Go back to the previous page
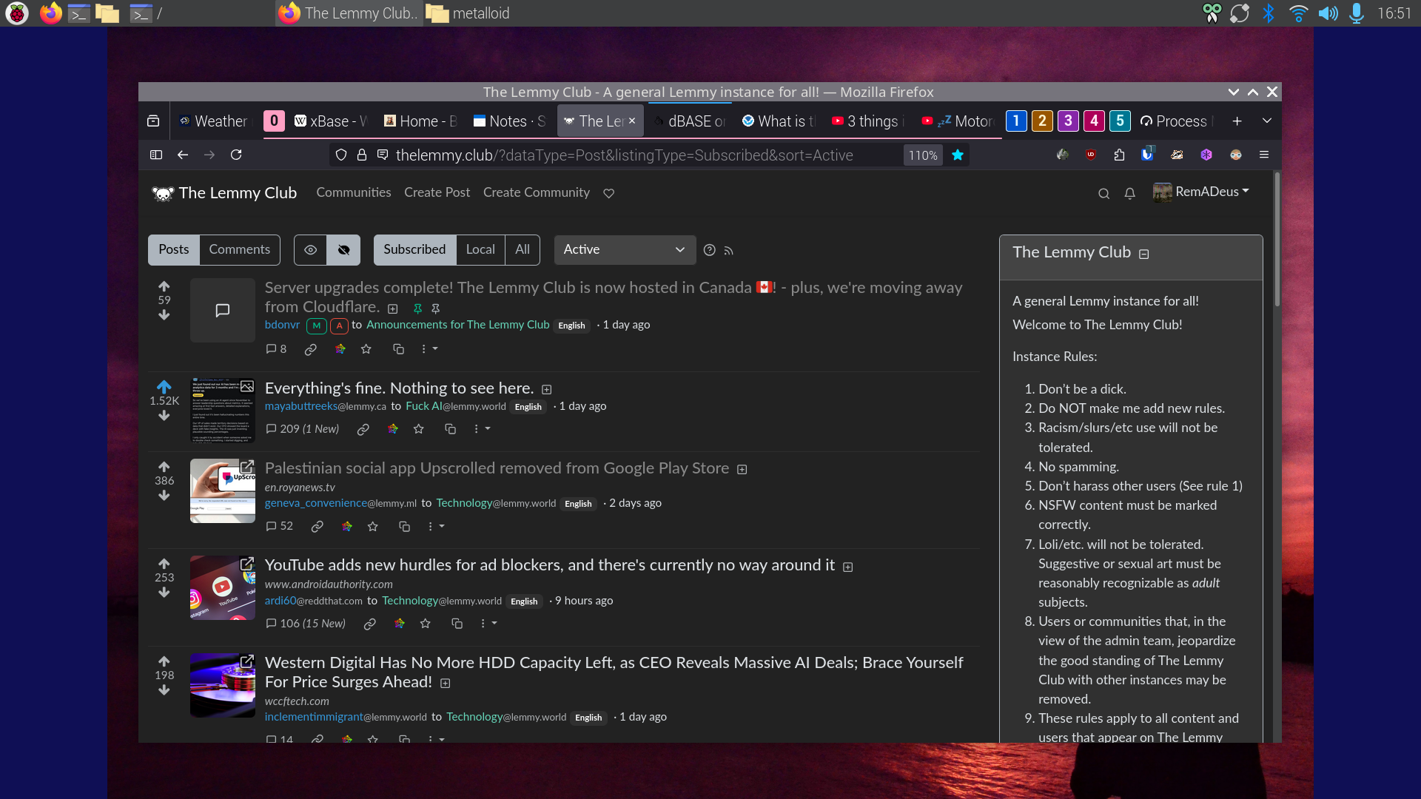Image resolution: width=1421 pixels, height=799 pixels. pyautogui.click(x=183, y=155)
